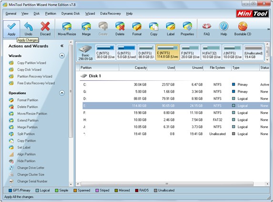Choose Set Label operation
This screenshot has height=202, width=273.
(x=24, y=148)
